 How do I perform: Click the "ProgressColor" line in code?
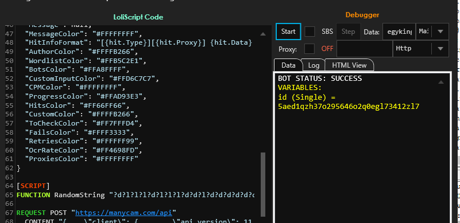[x=86, y=96]
